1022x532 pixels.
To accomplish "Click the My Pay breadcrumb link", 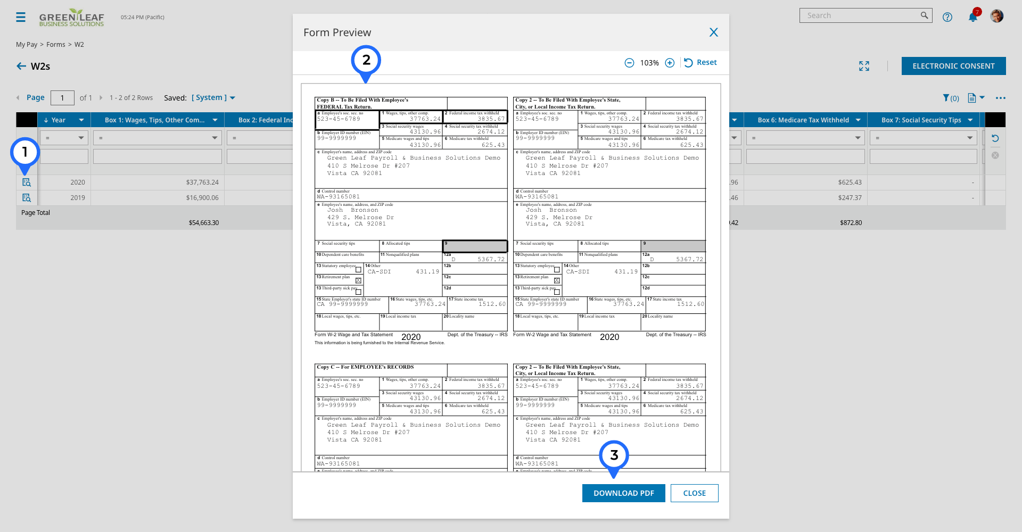I will tap(27, 45).
